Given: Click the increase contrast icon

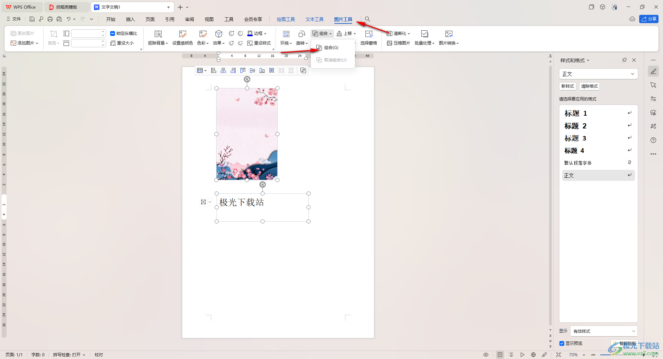Looking at the screenshot, I should coord(231,33).
